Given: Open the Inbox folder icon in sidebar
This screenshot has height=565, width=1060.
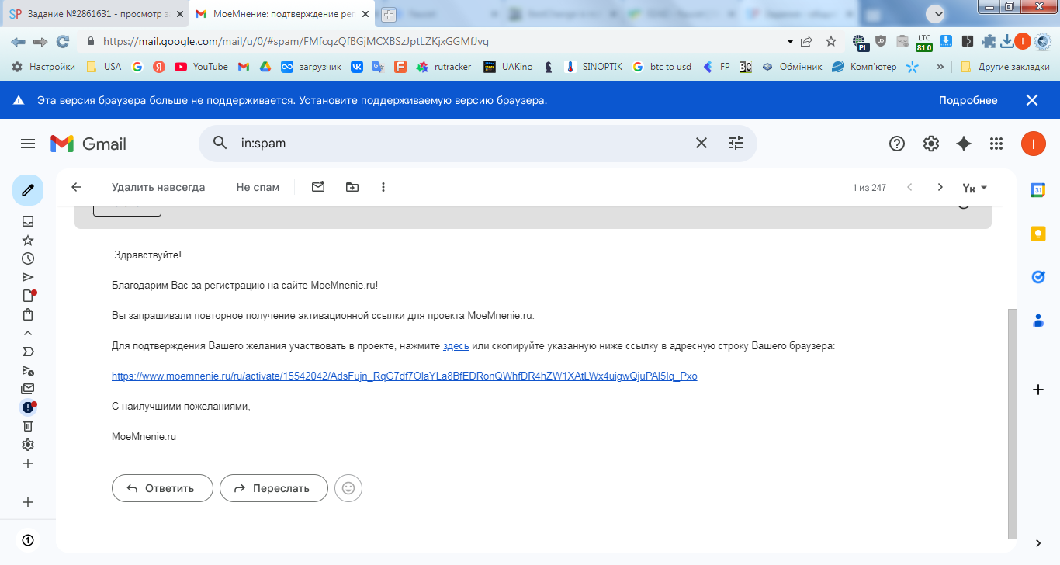Looking at the screenshot, I should (28, 221).
